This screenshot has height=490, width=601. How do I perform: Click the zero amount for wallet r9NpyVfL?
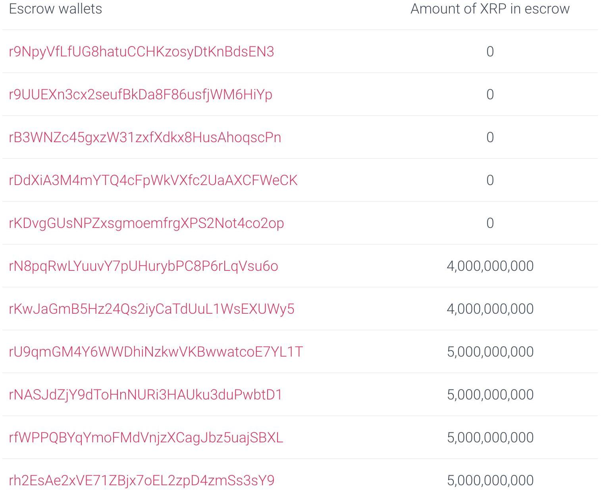point(490,52)
